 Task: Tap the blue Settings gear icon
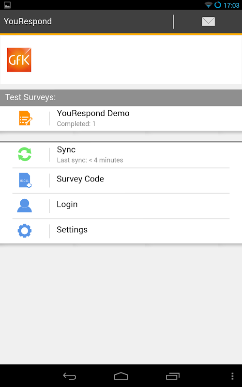pos(25,231)
